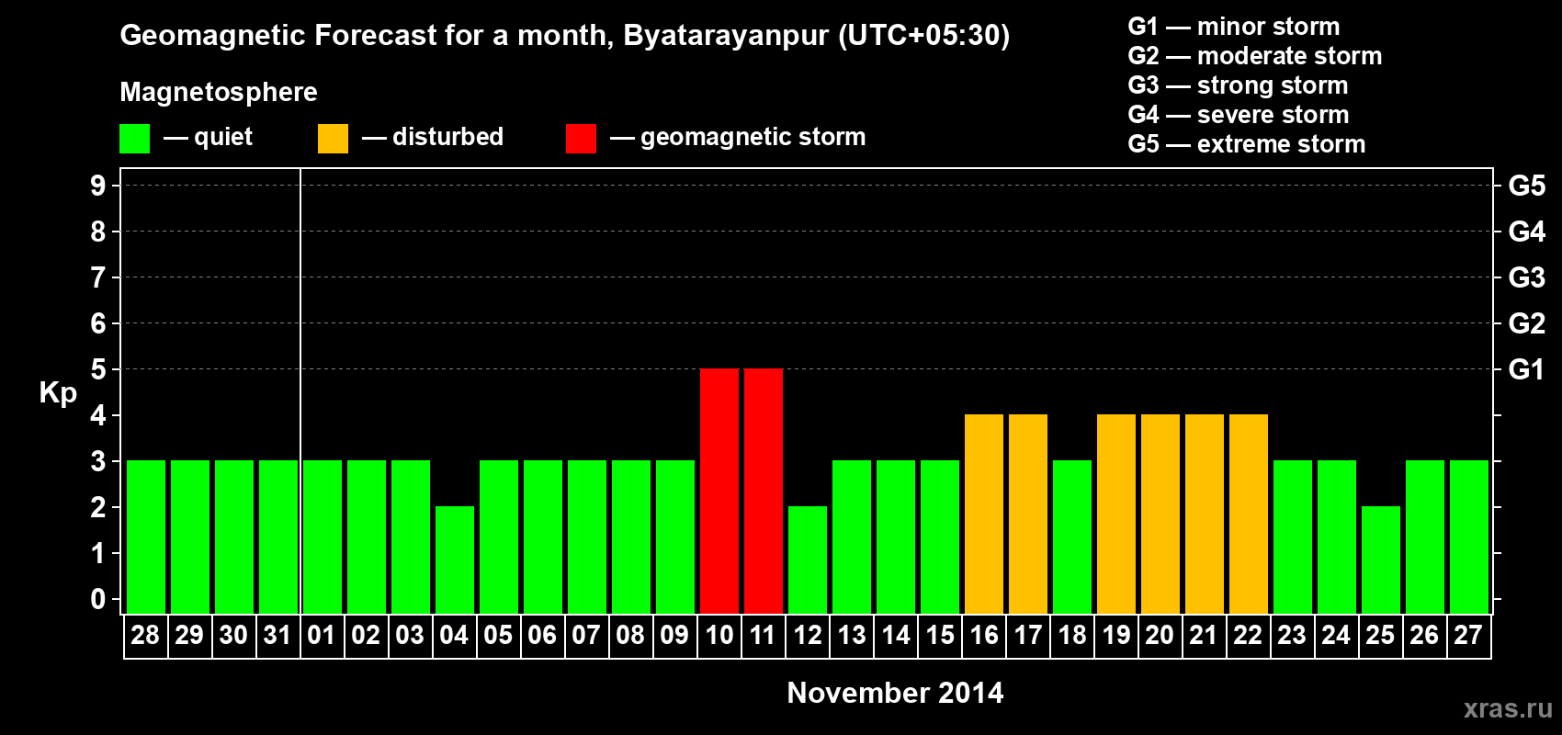Click the red geomagnetic storm legend swatch

(581, 139)
